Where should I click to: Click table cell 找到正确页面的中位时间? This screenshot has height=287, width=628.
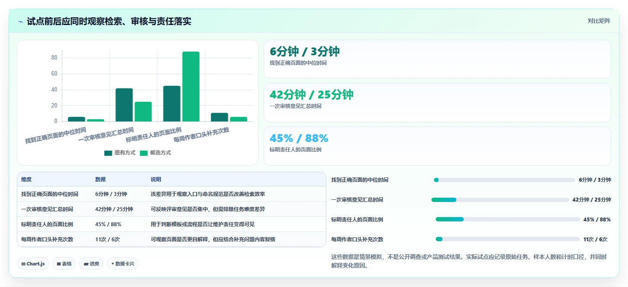coord(50,194)
